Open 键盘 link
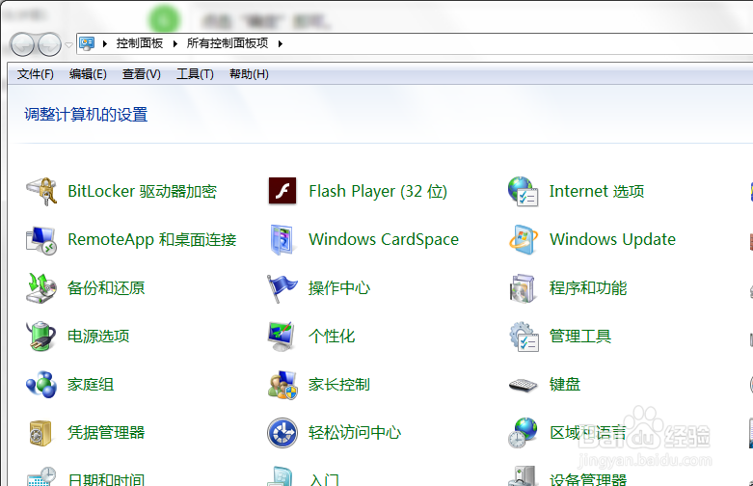The height and width of the screenshot is (486, 753). click(x=565, y=384)
